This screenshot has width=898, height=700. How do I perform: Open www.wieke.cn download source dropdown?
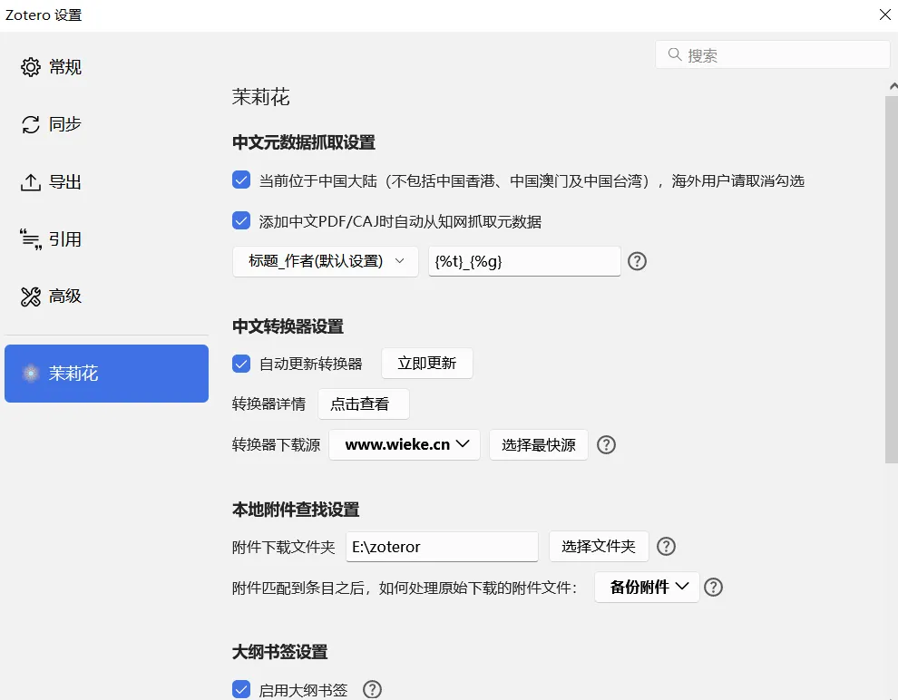point(405,444)
